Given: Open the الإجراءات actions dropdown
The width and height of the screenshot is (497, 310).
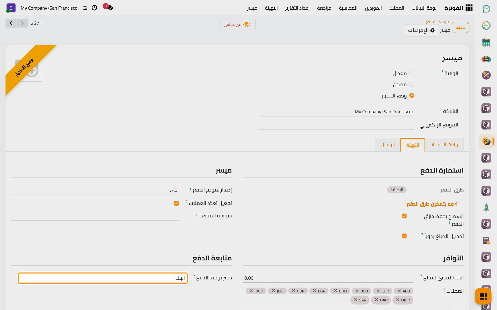Looking at the screenshot, I should 421,30.
